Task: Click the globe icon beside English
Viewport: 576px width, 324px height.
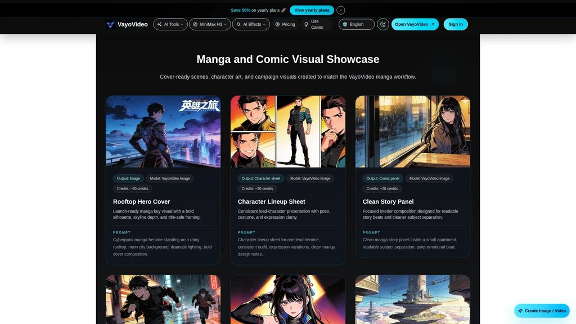Action: click(x=345, y=24)
